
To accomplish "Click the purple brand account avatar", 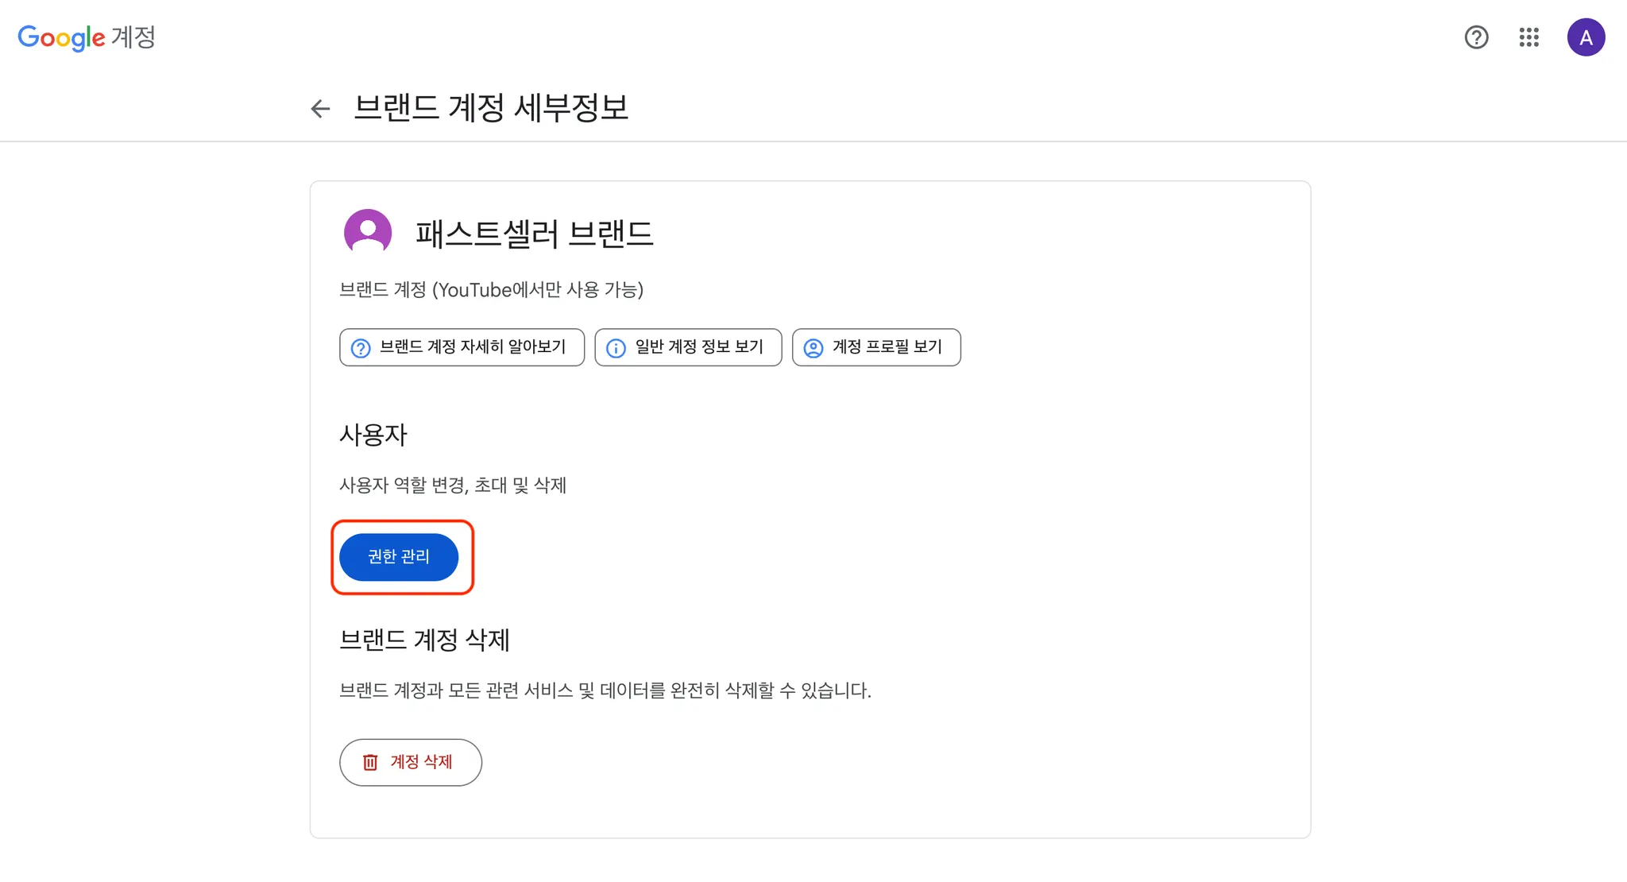I will coord(367,232).
